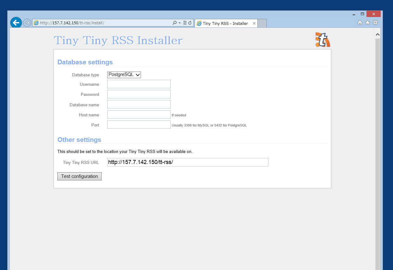Click the Tiny Tiny RSS Installer heading
The height and width of the screenshot is (270, 393).
point(118,41)
